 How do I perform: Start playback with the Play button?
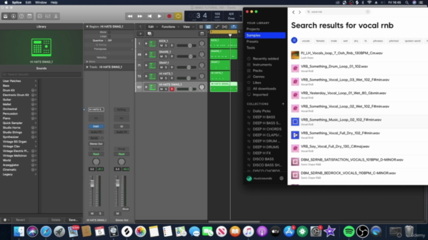tap(159, 16)
